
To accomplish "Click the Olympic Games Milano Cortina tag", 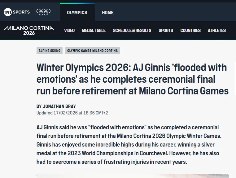I will [92, 51].
